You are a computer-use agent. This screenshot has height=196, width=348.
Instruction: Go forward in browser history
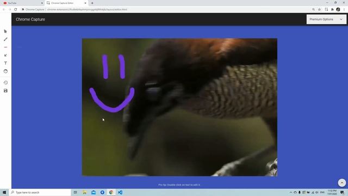(10, 10)
